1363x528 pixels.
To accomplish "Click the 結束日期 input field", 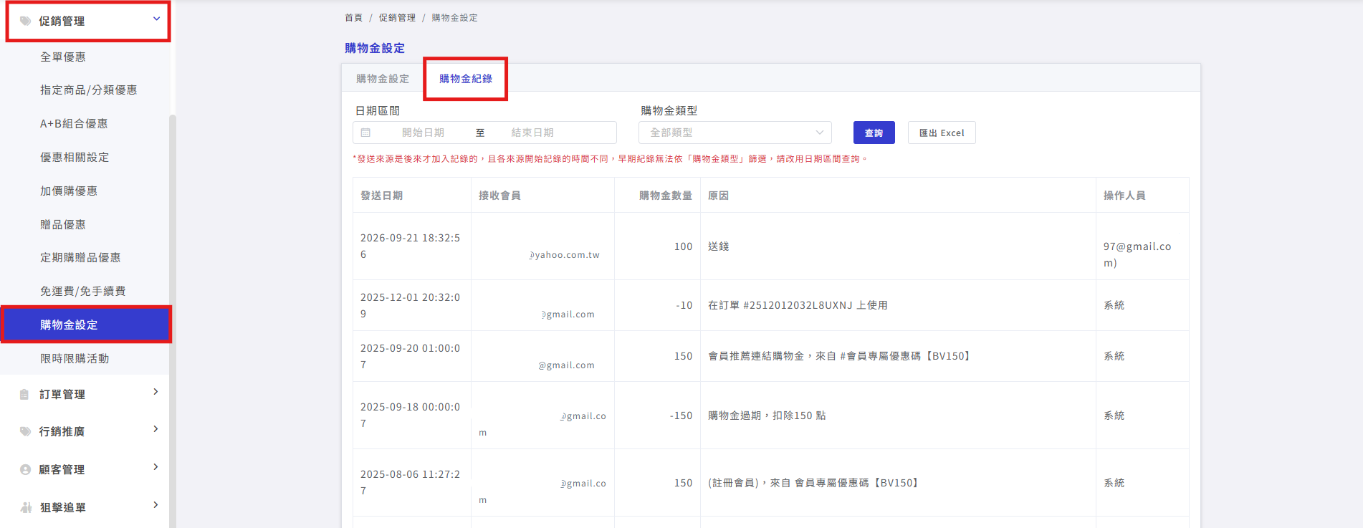I will (532, 133).
